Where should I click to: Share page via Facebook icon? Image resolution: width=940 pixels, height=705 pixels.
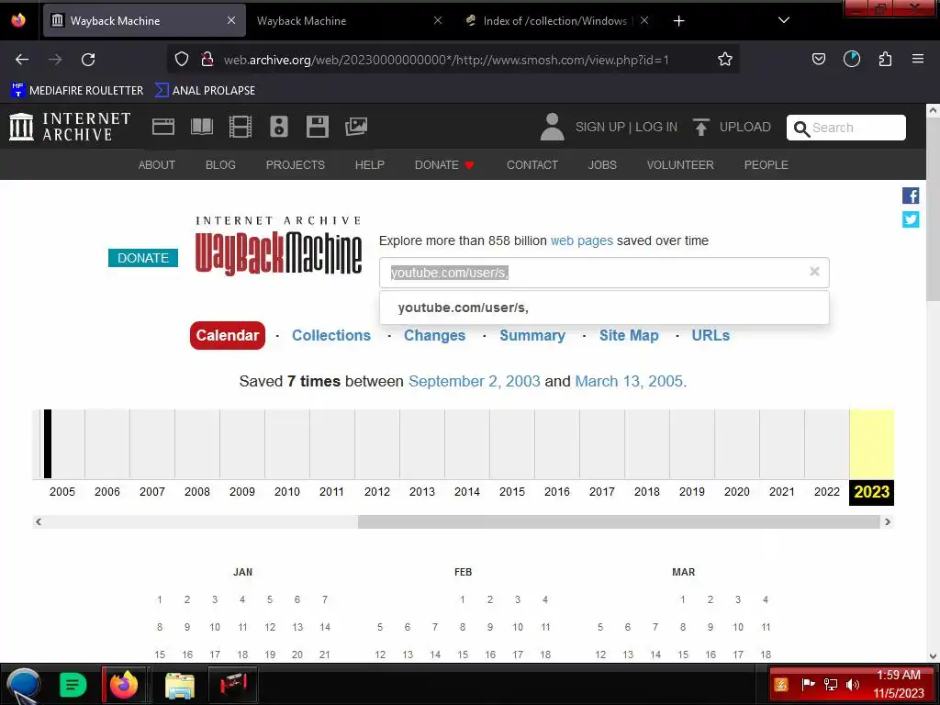[910, 196]
